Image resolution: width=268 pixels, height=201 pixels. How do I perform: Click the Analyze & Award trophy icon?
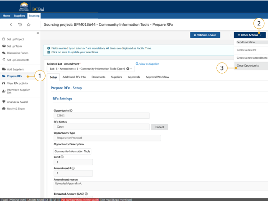point(4,102)
